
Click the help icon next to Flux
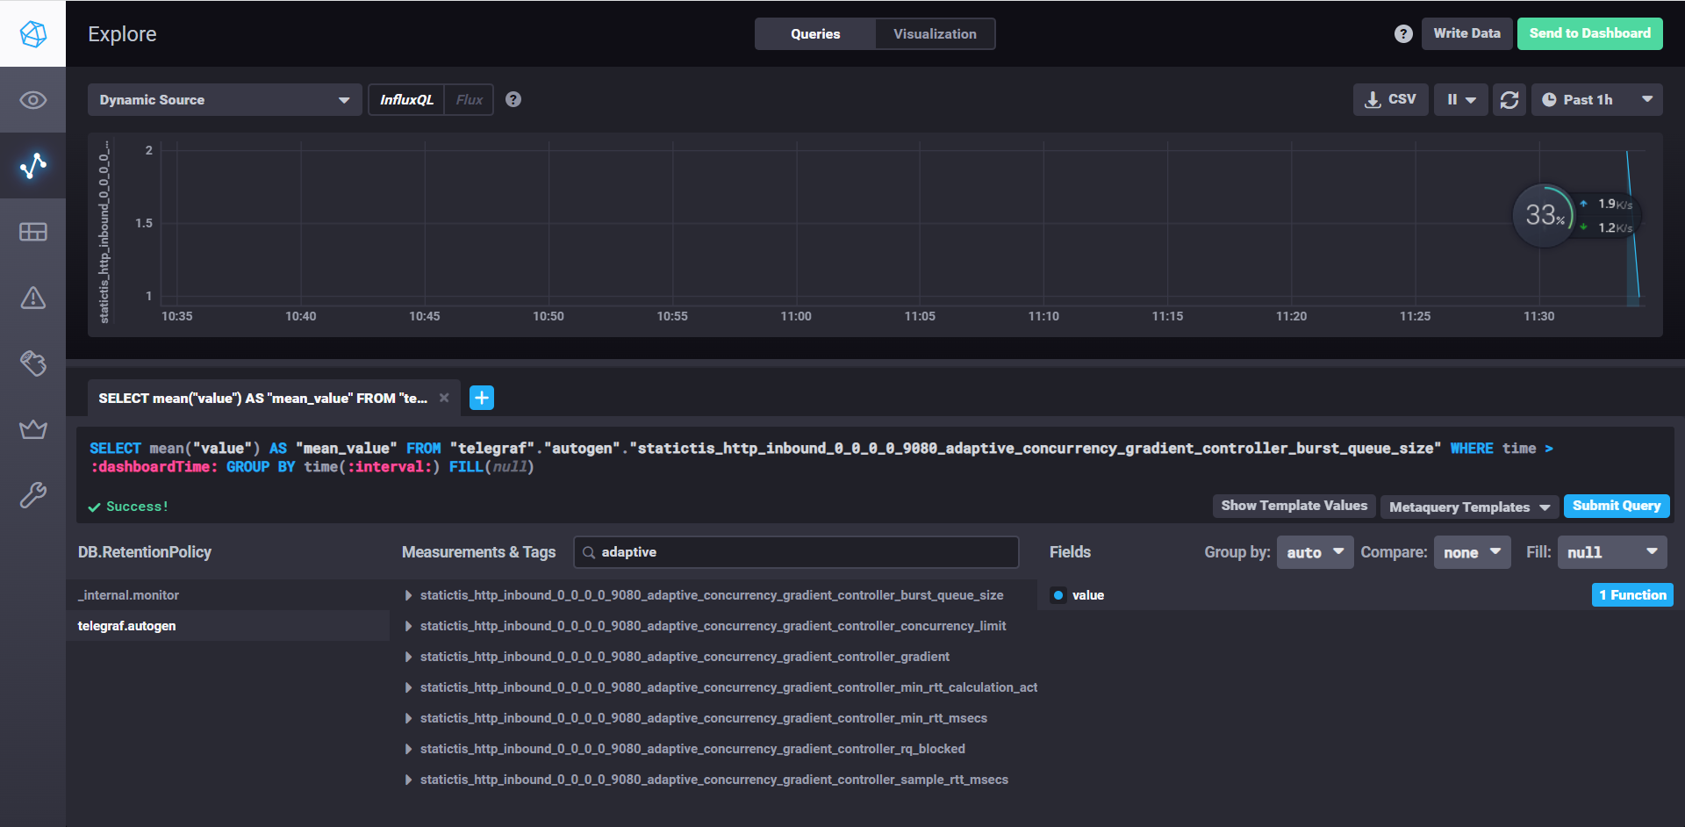[513, 100]
